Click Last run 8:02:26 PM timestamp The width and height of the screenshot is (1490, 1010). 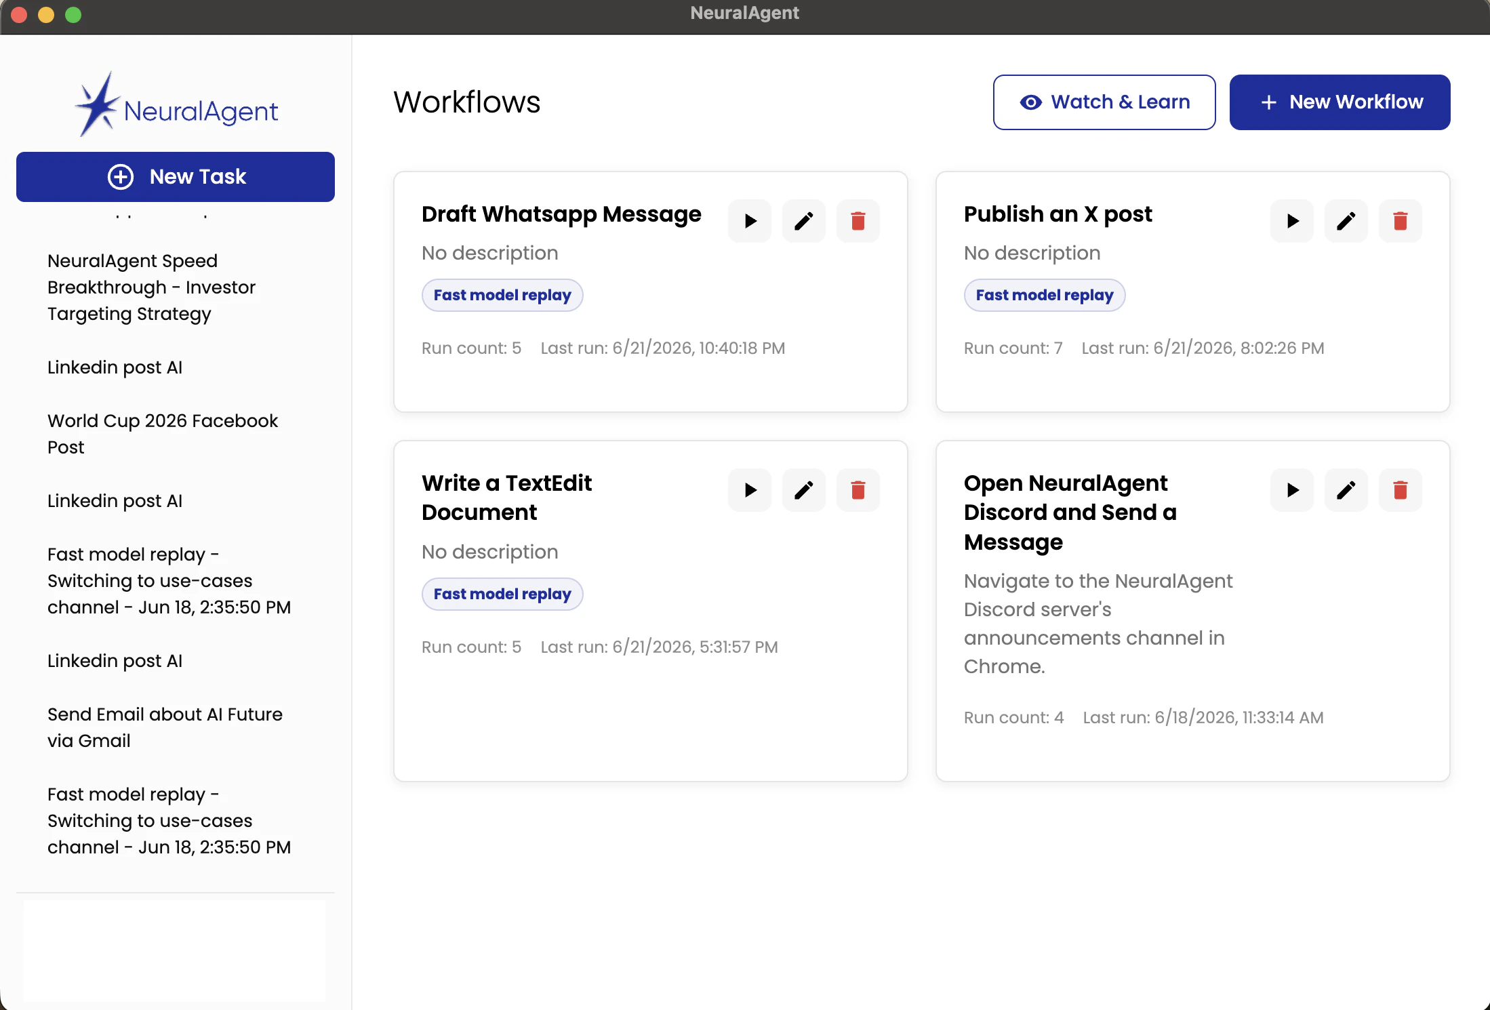click(x=1203, y=348)
